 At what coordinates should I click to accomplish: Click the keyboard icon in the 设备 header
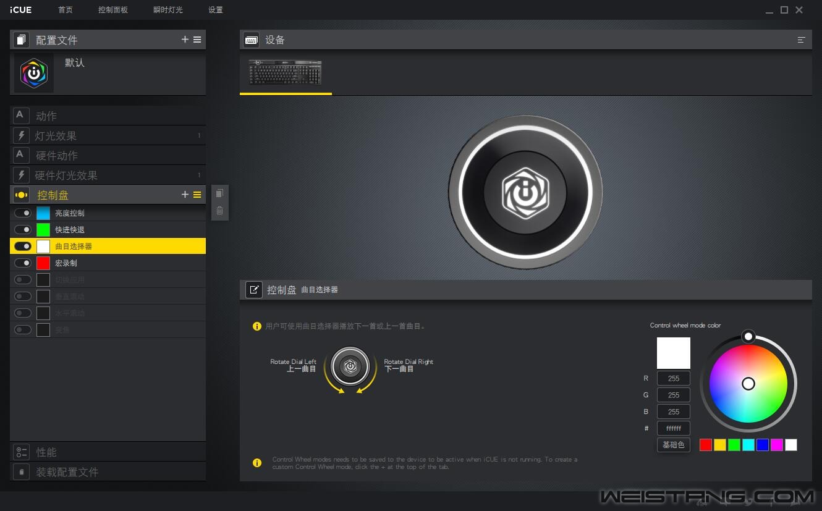[x=251, y=40]
